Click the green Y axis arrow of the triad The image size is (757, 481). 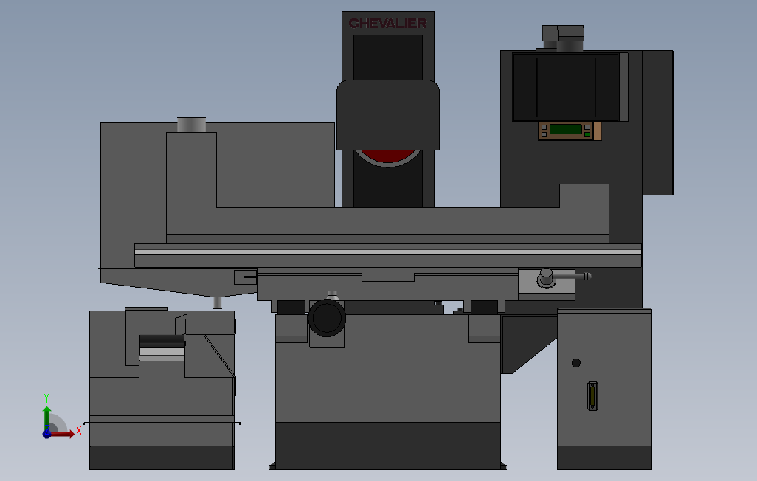click(46, 418)
